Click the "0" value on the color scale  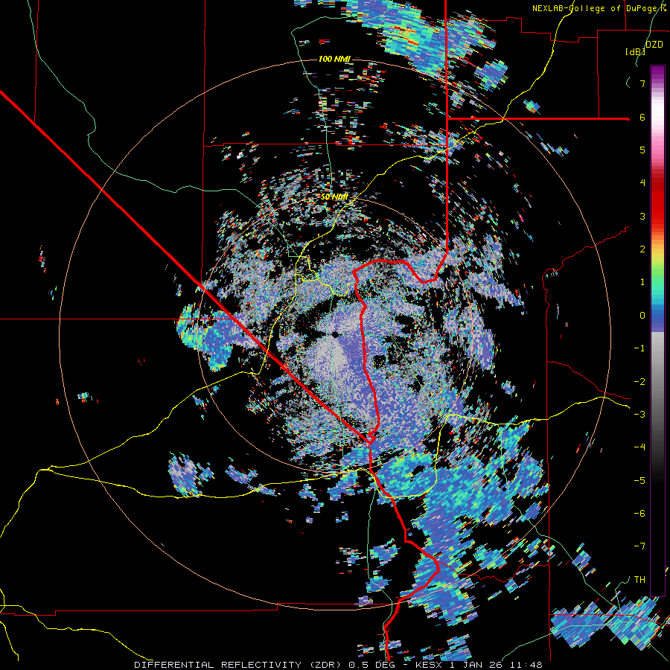click(x=642, y=316)
